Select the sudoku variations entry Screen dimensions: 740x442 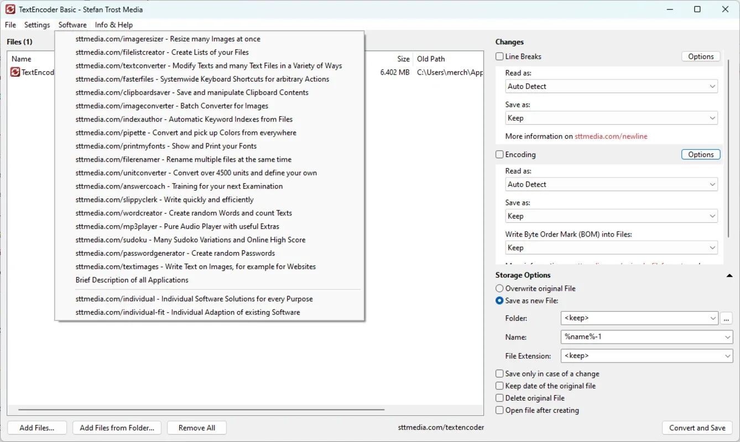[209, 240]
